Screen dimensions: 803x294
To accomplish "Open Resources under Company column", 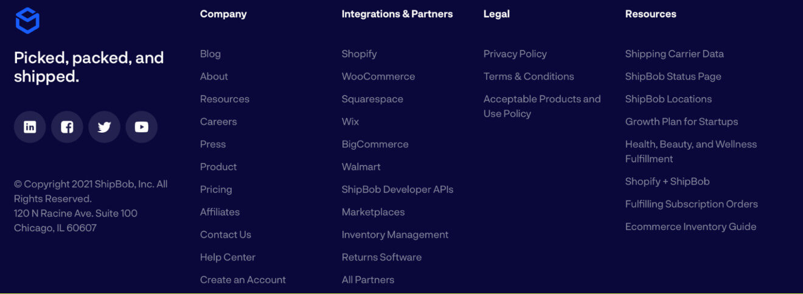I will click(224, 99).
